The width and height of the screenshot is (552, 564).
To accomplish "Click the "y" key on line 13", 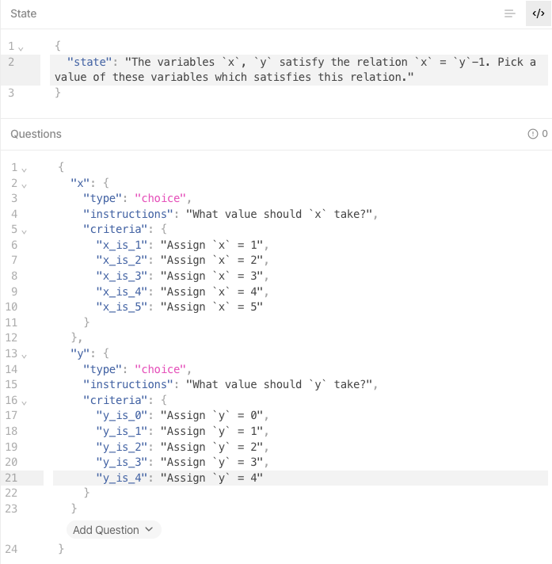I will (80, 353).
